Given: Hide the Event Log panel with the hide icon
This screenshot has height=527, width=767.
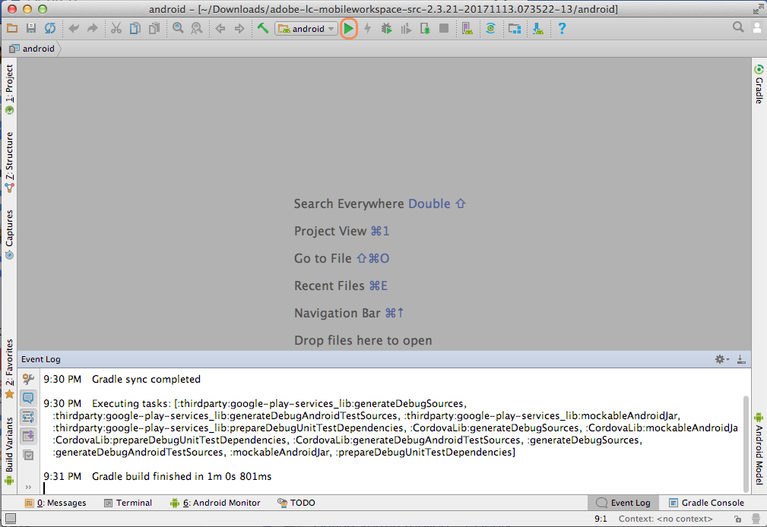Looking at the screenshot, I should pyautogui.click(x=742, y=359).
